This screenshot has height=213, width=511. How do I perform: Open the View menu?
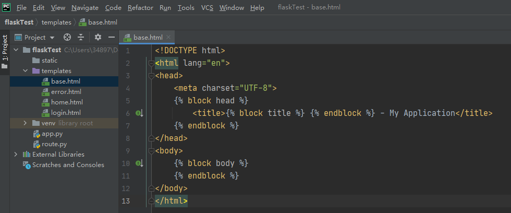(x=58, y=7)
